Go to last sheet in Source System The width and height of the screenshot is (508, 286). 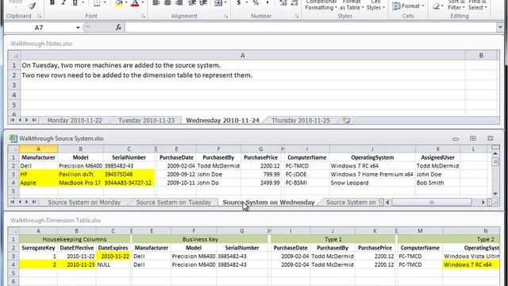[34, 202]
